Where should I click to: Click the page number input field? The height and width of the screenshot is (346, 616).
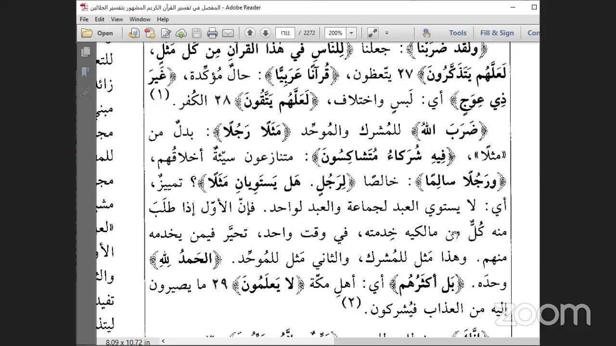pyautogui.click(x=285, y=33)
